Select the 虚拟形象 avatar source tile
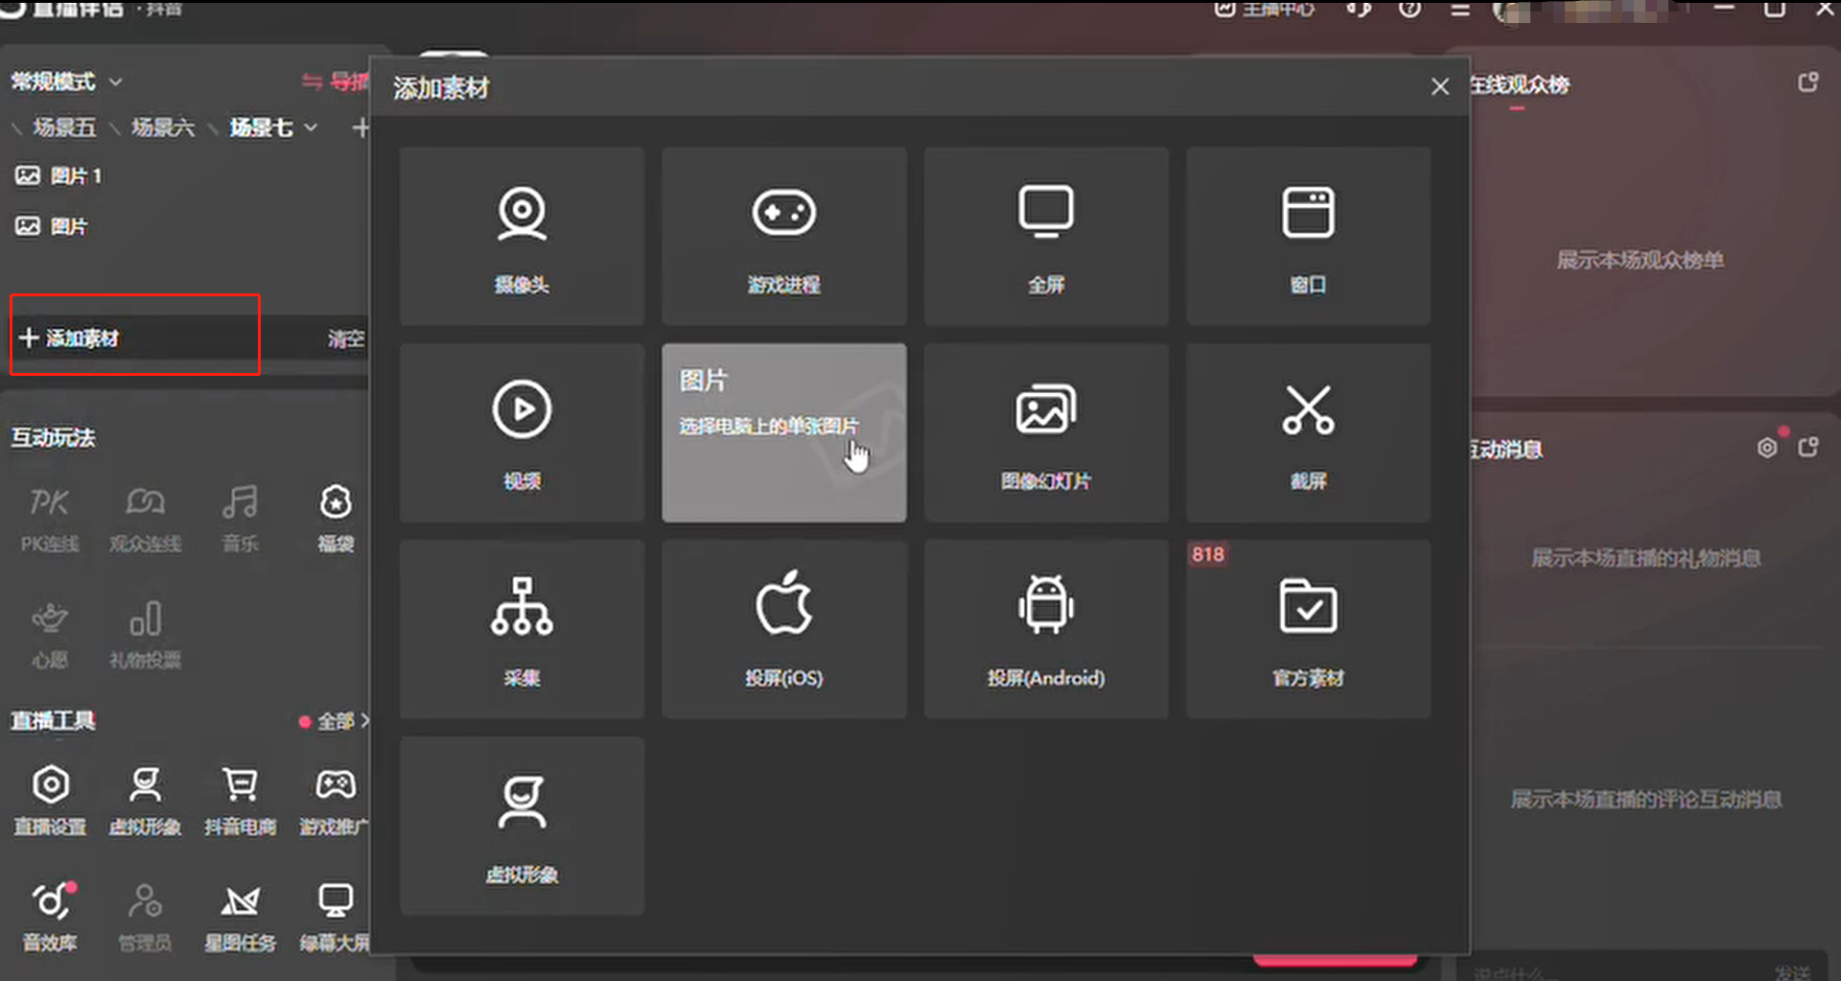Screen dimensions: 1841x981 (522, 826)
